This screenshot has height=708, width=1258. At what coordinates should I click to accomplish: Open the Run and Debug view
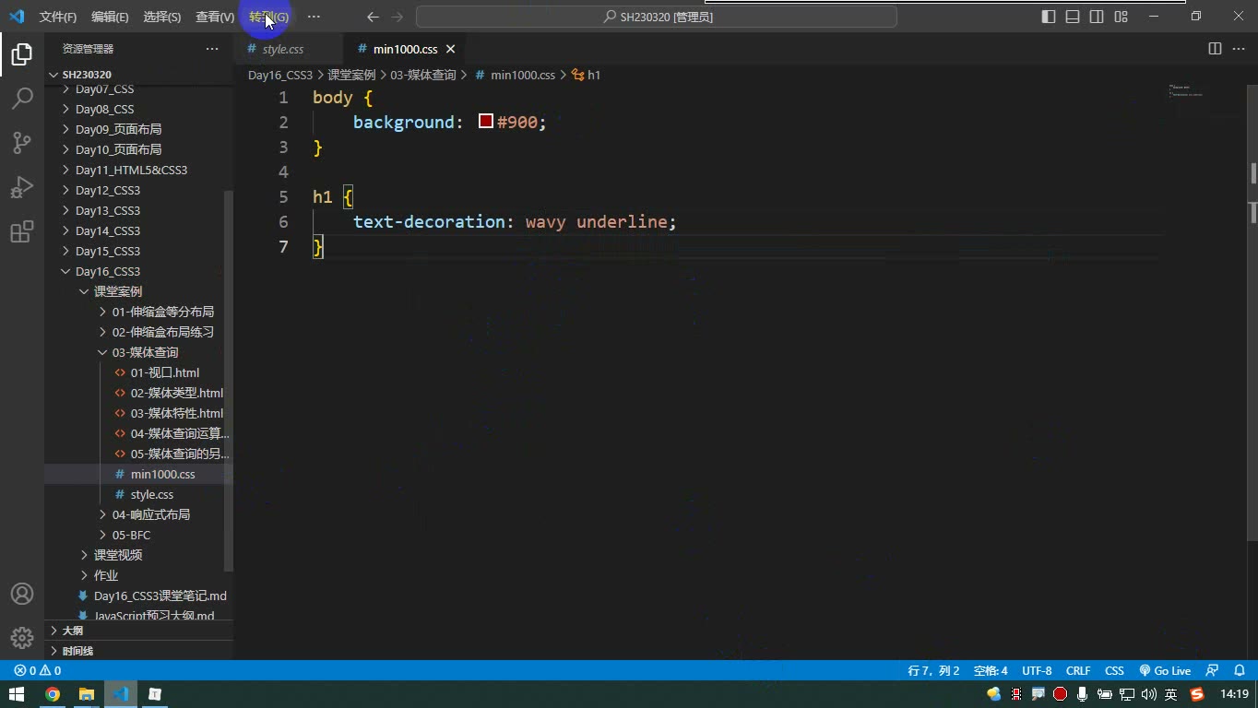(22, 187)
